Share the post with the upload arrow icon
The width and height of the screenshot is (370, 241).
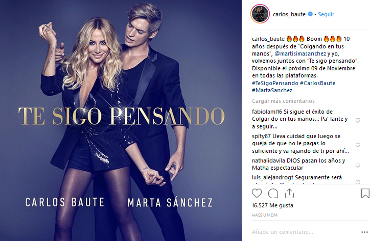(x=289, y=193)
